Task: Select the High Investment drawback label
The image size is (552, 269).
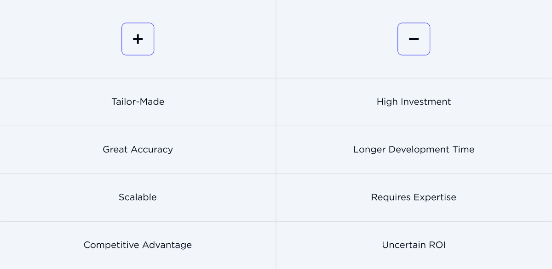Action: 414,102
